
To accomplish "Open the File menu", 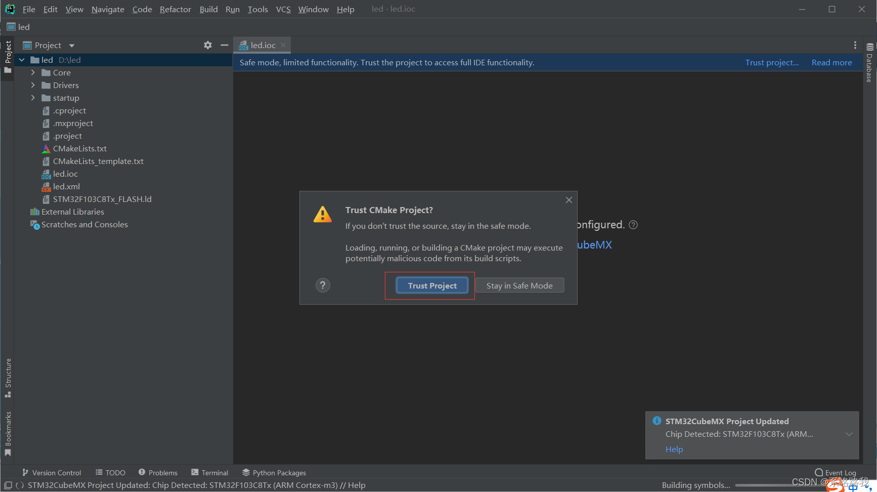I will [29, 9].
